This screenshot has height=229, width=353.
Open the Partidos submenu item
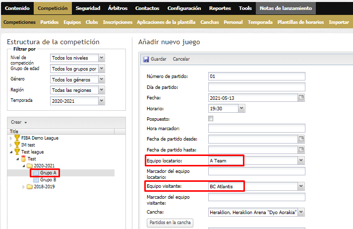click(50, 22)
